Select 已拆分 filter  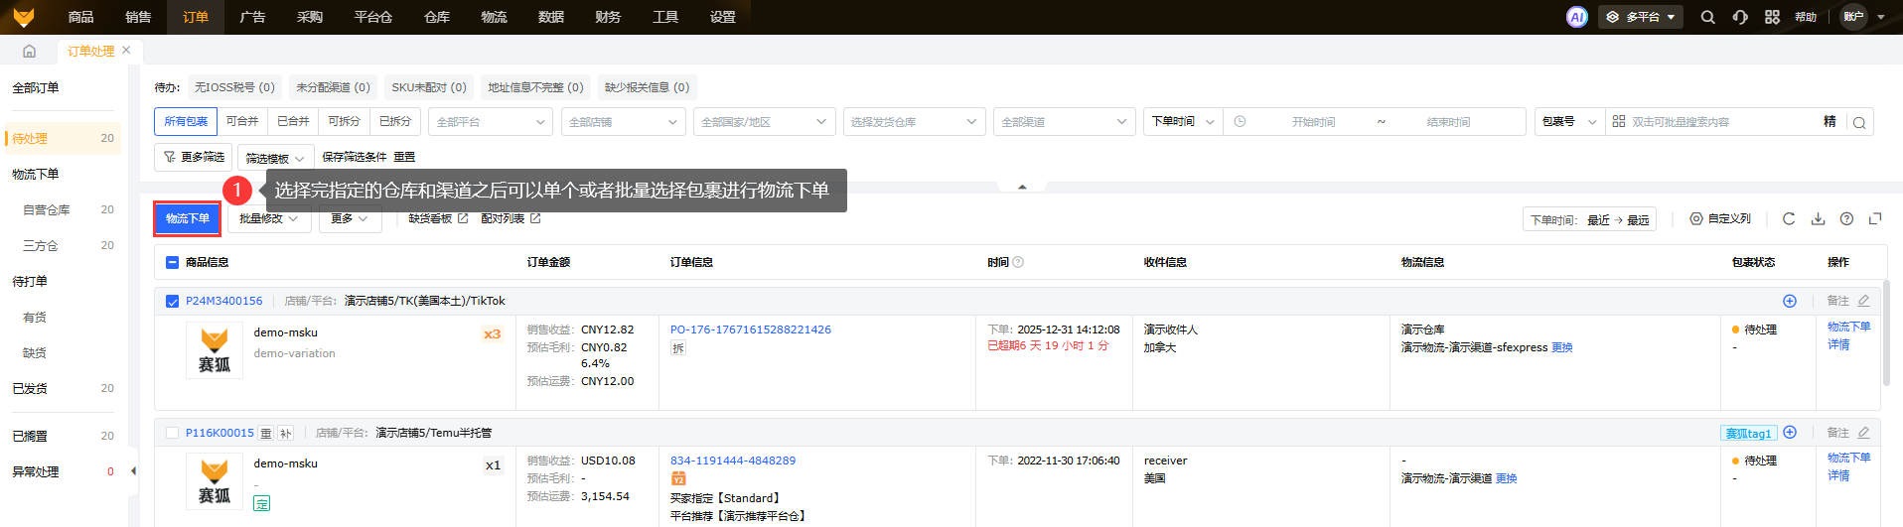395,121
